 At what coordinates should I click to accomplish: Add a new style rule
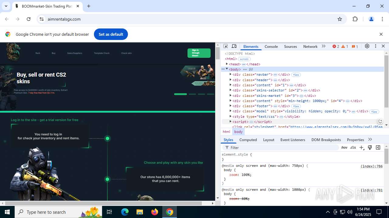(361, 147)
